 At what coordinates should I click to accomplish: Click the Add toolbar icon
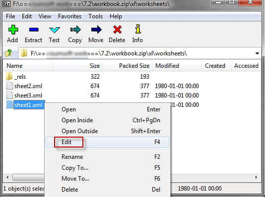[13, 30]
